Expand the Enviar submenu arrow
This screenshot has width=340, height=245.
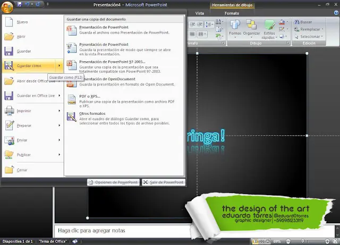coord(59,140)
